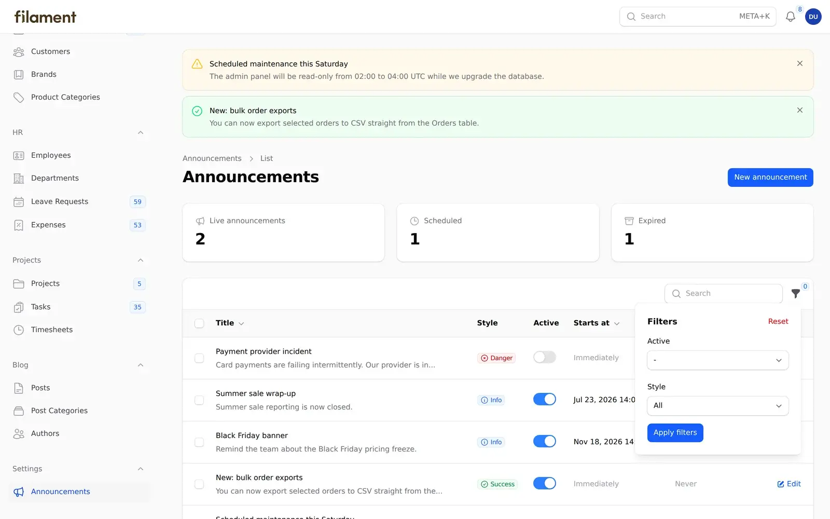Click the Product Categories tag icon
This screenshot has height=519, width=830.
click(x=19, y=98)
